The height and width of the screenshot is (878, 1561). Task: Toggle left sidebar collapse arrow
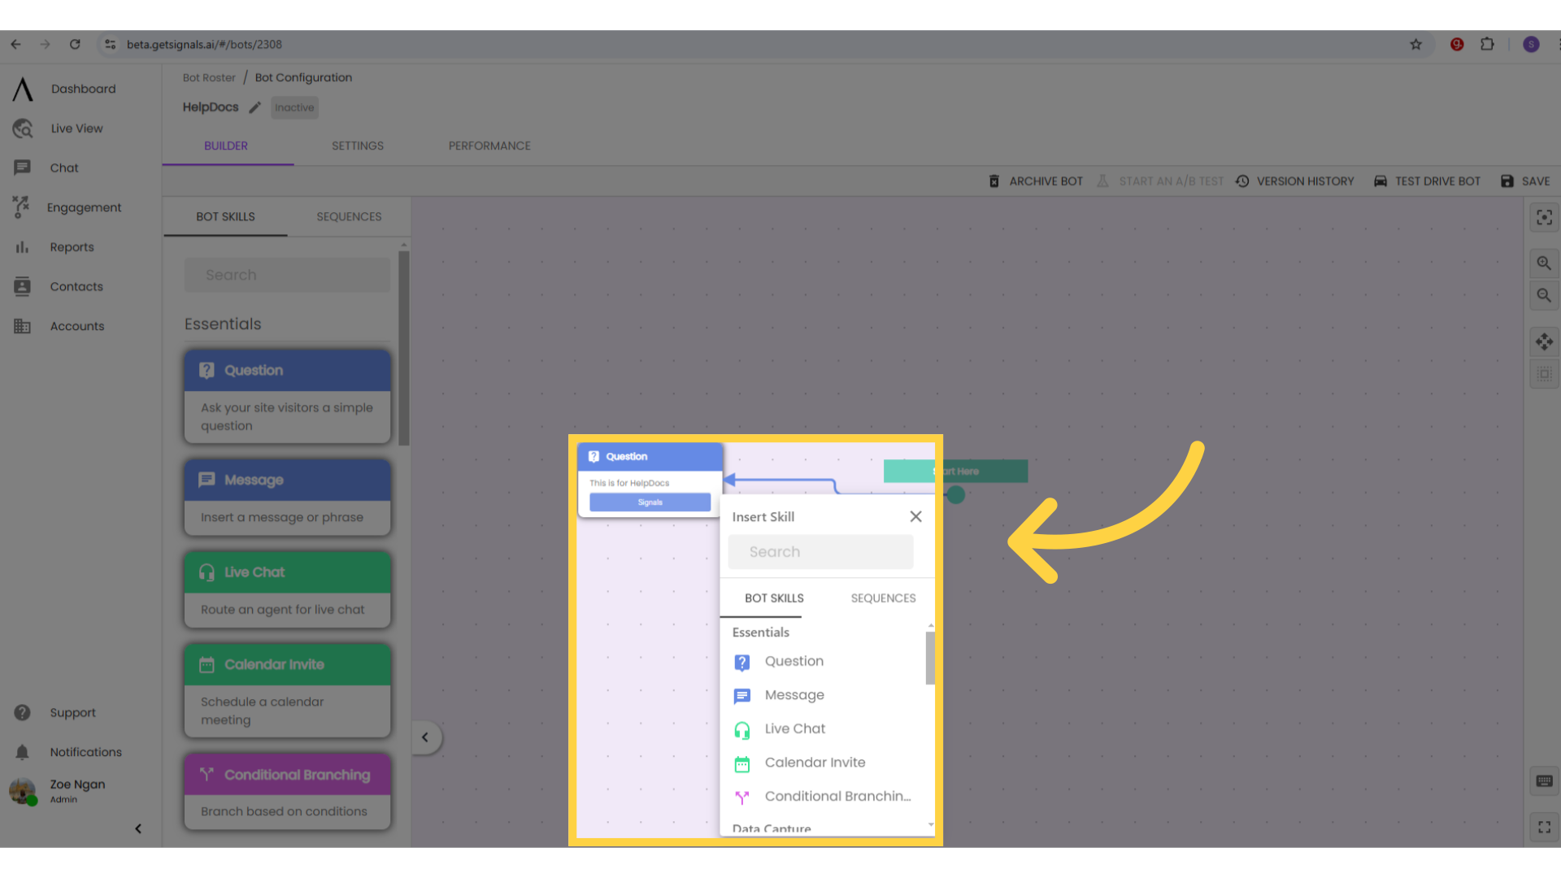click(x=137, y=828)
